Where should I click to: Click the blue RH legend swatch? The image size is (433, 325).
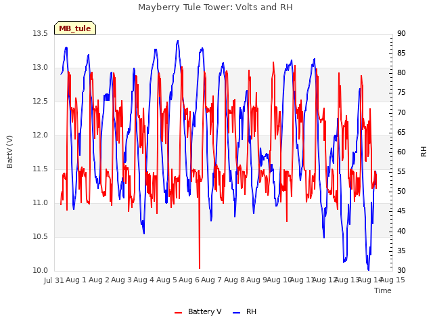(237, 313)
